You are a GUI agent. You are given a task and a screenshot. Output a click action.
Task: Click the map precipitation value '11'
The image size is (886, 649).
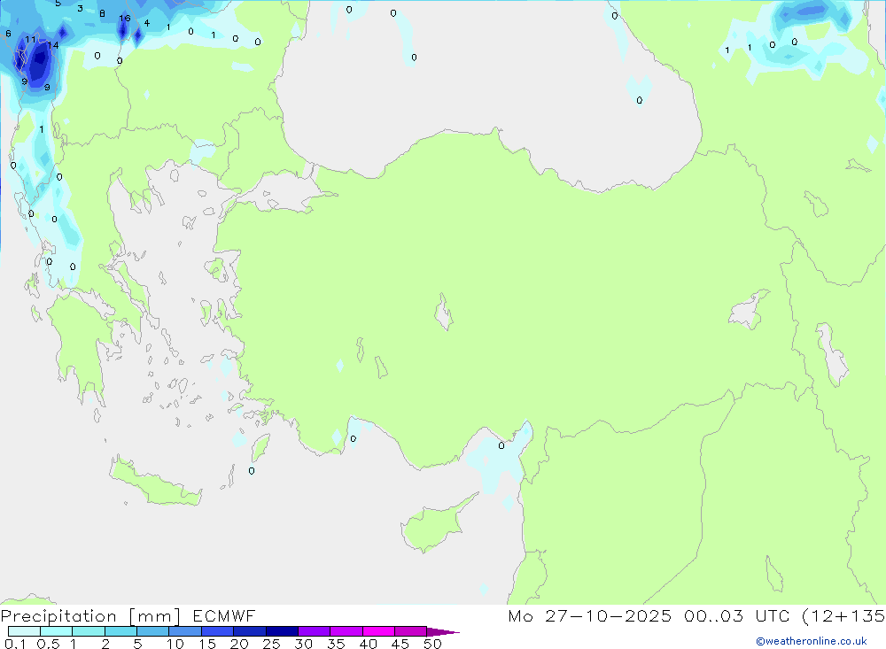pos(30,40)
